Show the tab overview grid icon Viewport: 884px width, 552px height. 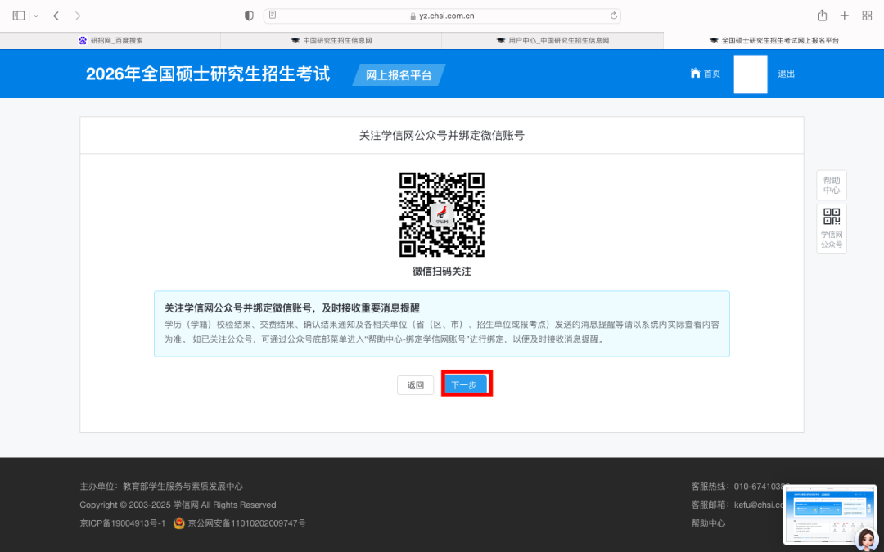click(x=867, y=16)
